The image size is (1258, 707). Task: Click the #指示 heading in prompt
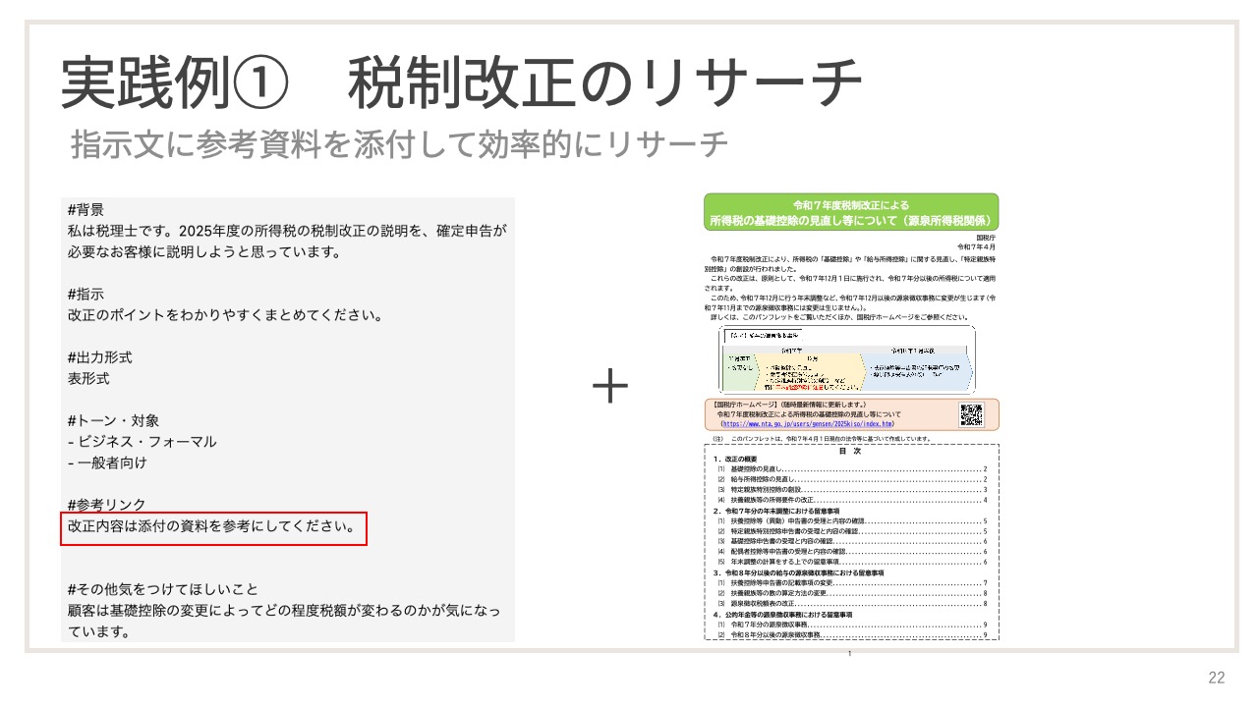(x=86, y=295)
